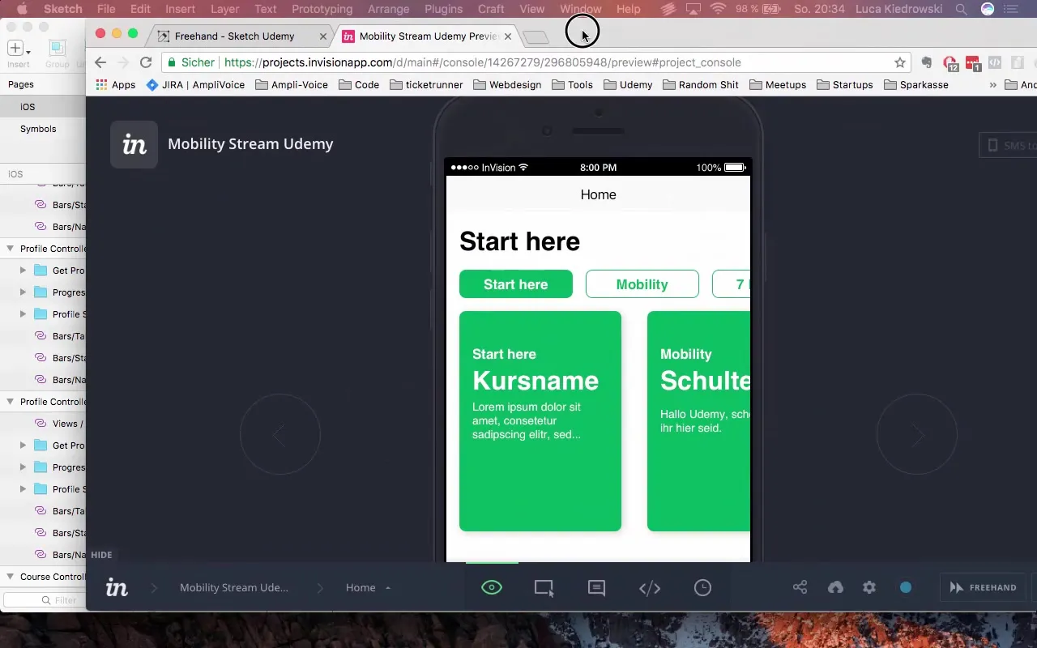Screen dimensions: 1037x648
Task: Go to previous screen arrow circle
Action: [280, 435]
